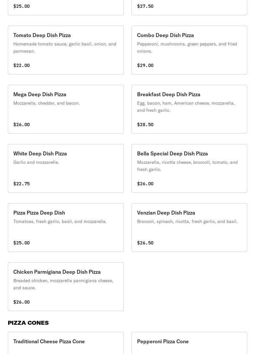Click the $29.00 Combo pizza price
This screenshot has width=255, height=354.
145,65
